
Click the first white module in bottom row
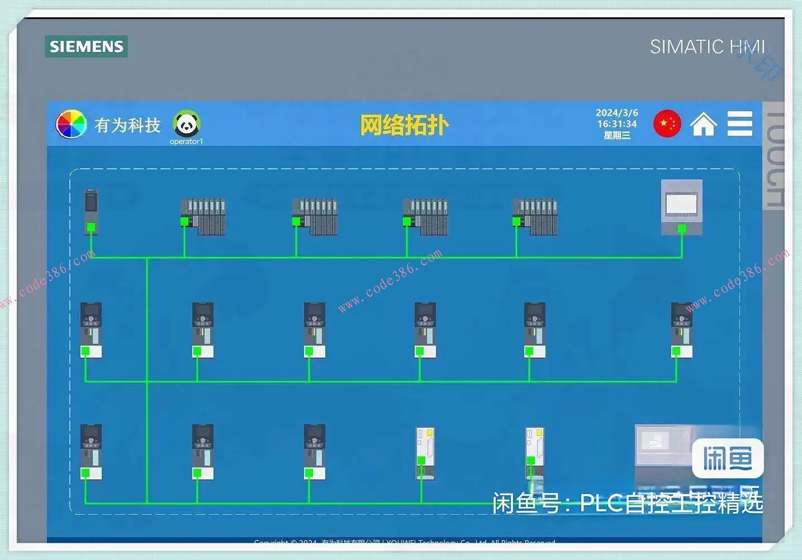pos(425,453)
